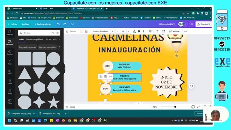Switch to Elementos gráficos tab

(35, 39)
